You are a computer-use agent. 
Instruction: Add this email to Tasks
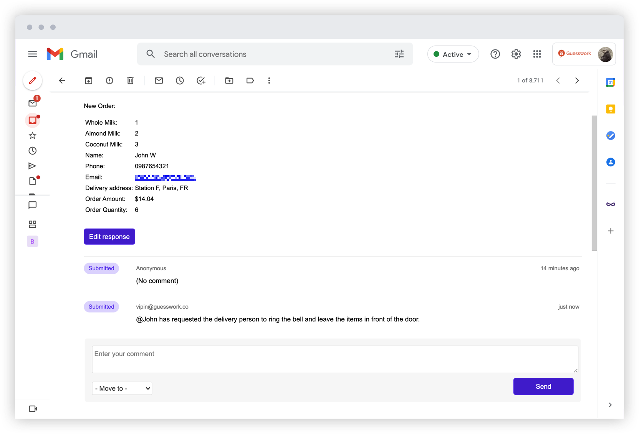click(x=201, y=81)
